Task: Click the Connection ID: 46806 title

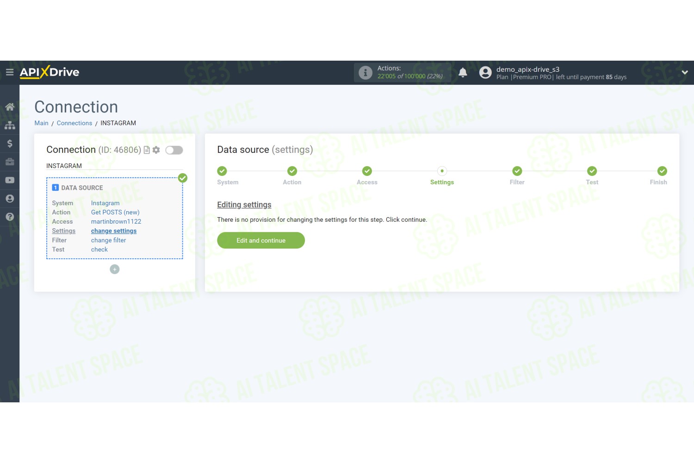Action: pos(94,150)
